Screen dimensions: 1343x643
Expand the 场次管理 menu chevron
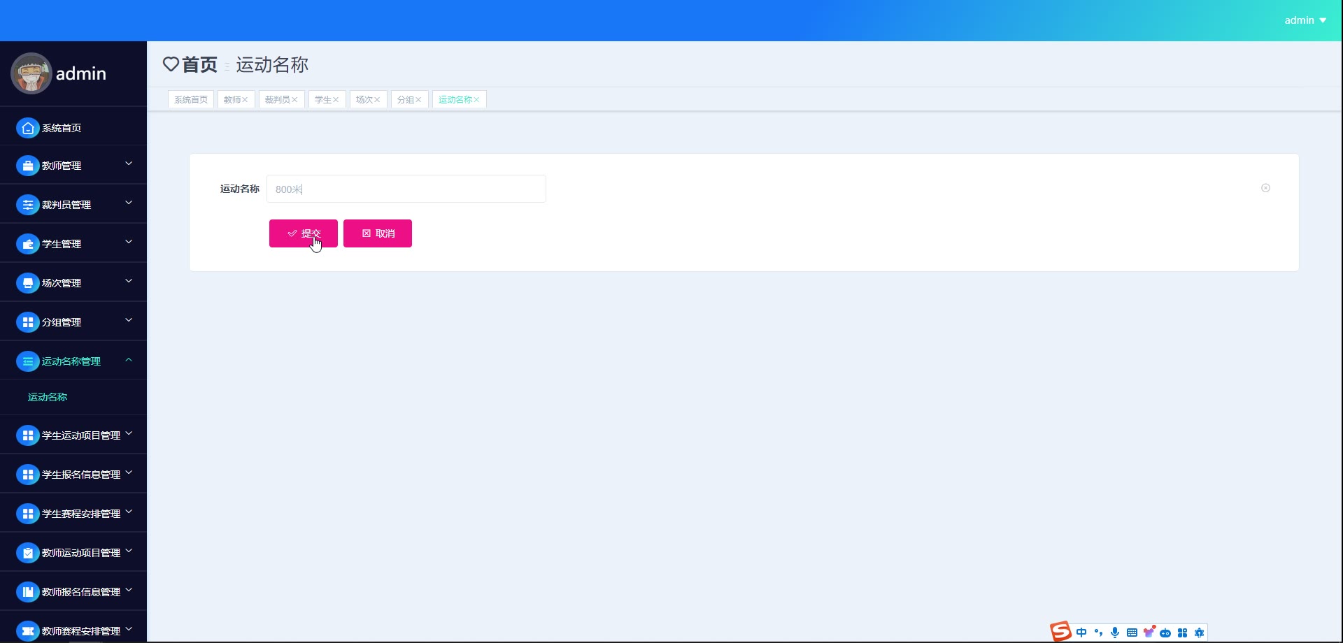129,281
